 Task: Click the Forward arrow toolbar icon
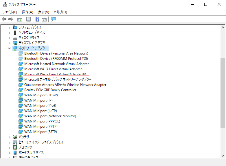[x=11, y=19]
